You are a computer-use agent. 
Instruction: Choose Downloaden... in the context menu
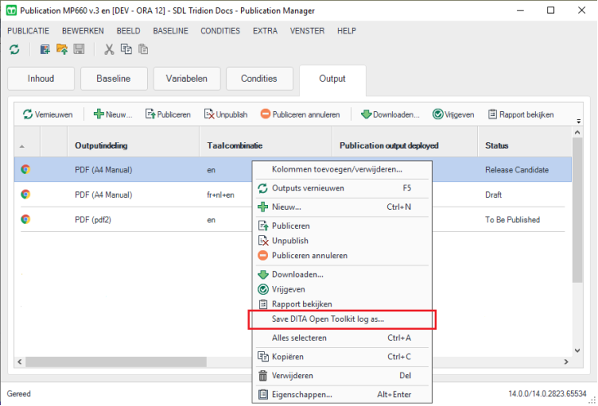pos(342,274)
